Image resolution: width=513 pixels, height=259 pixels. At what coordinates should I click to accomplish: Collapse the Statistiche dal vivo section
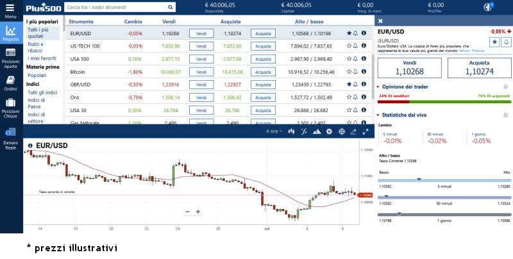(379, 115)
